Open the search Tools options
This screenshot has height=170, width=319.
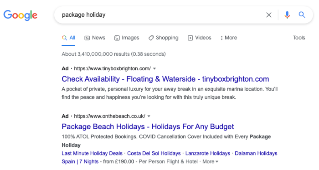[299, 38]
